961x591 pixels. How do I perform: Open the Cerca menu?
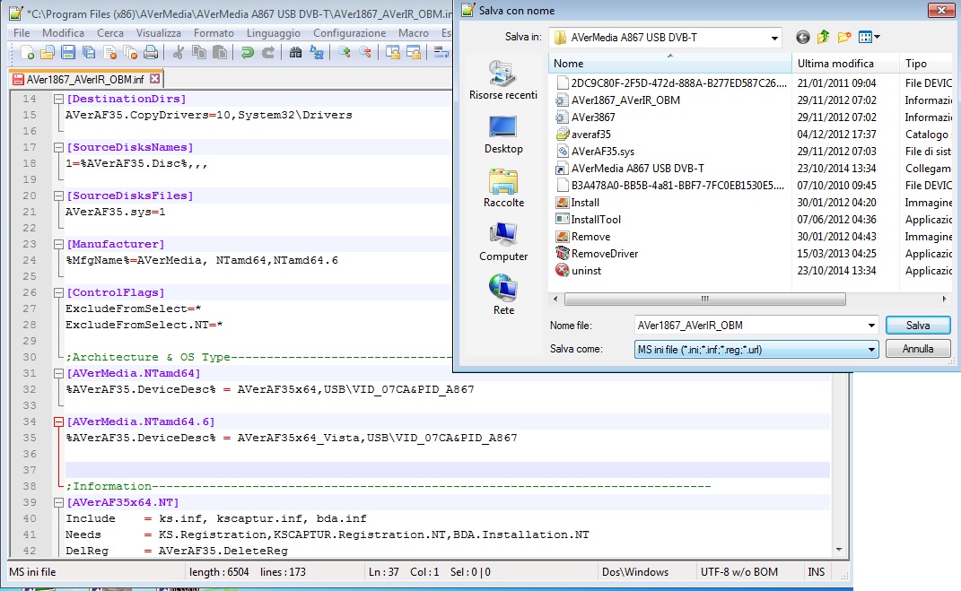click(109, 33)
